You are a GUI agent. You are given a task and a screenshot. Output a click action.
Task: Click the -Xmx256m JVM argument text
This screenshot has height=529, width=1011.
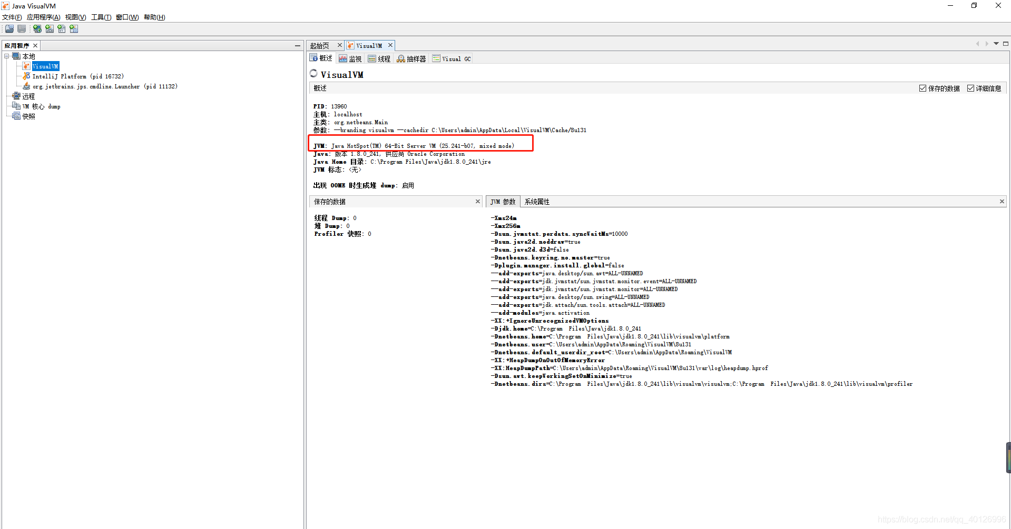505,226
